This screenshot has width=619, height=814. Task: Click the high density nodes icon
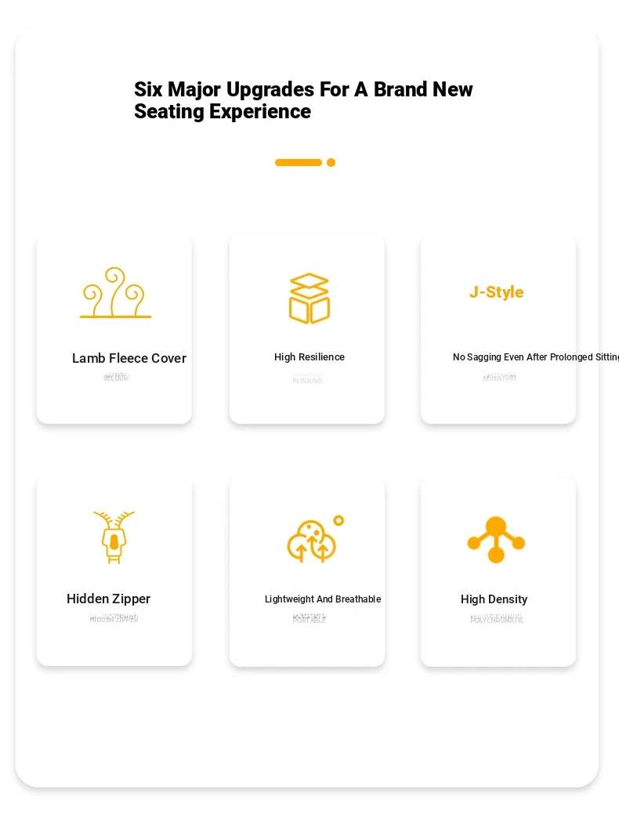(496, 539)
